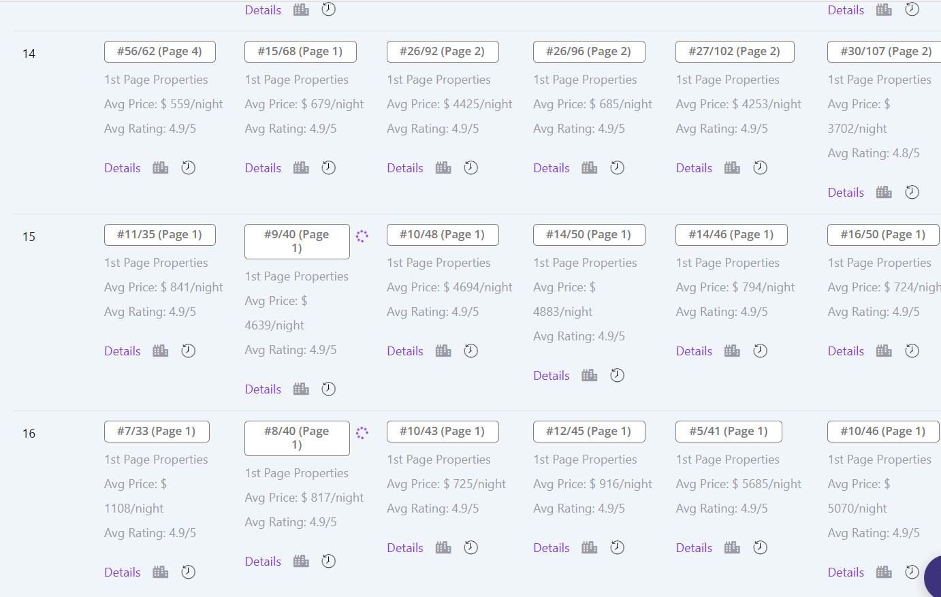Click history clock icon under #9/40 (Page 1)
Screen dimensions: 941x597
[x=329, y=389]
